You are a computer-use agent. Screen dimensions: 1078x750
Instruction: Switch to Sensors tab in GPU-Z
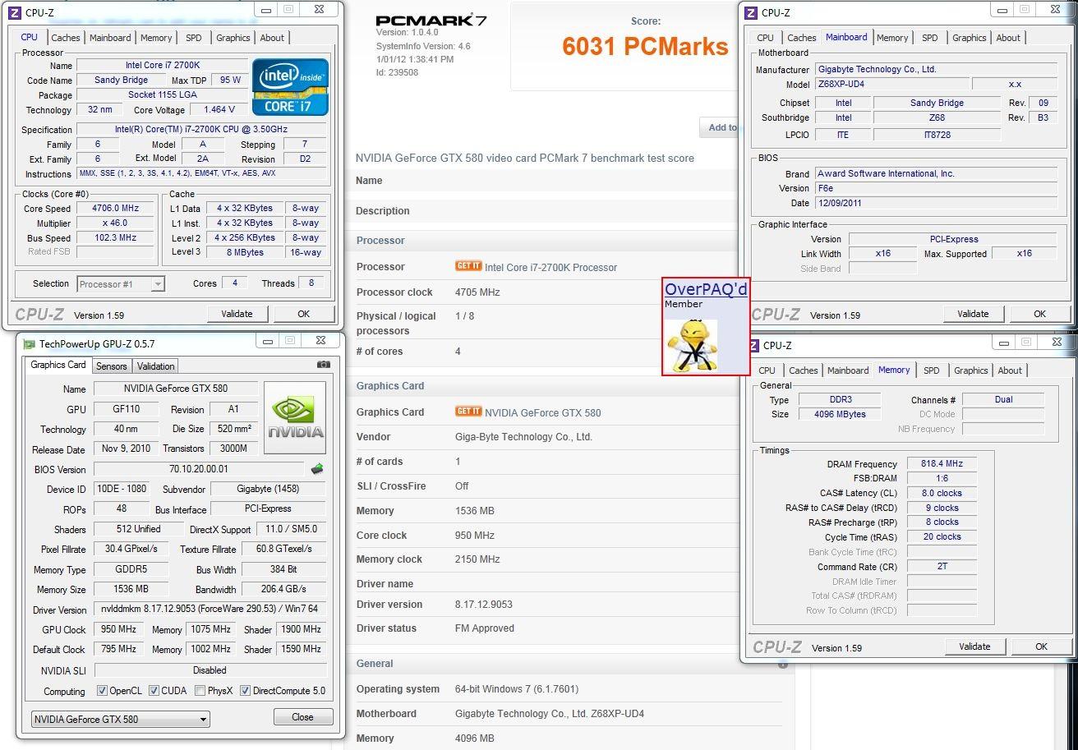click(x=111, y=366)
